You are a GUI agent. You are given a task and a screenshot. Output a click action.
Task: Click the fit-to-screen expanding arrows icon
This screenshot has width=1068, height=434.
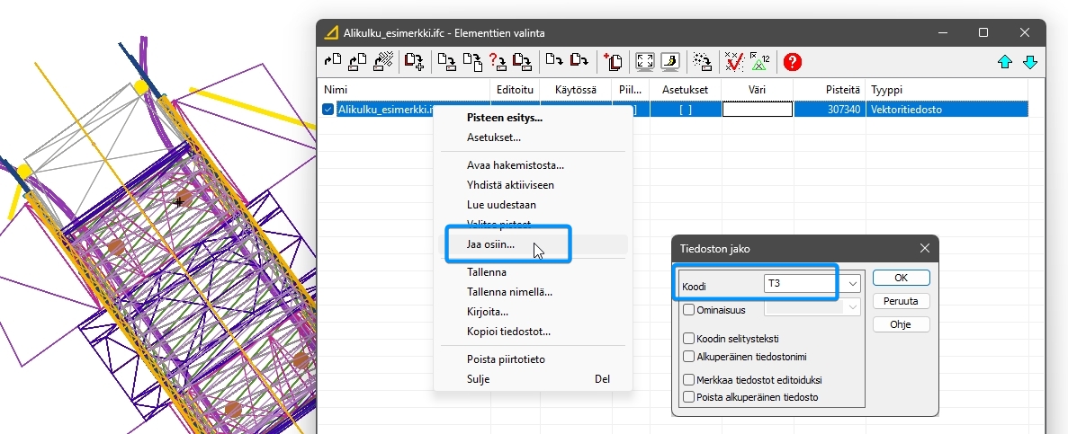tap(644, 62)
